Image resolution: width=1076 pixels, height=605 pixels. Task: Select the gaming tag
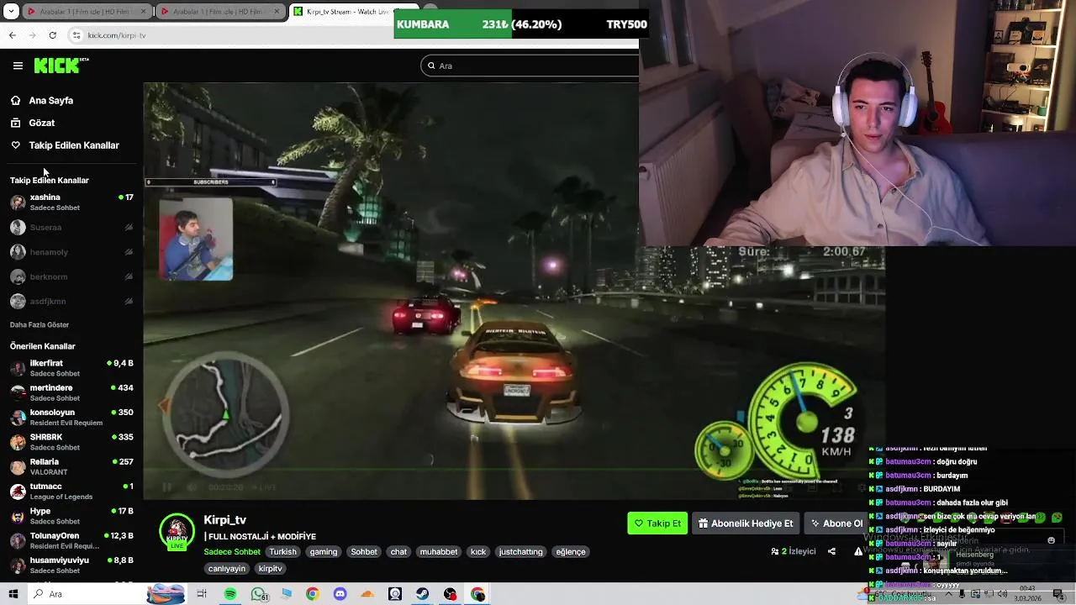[x=323, y=552]
